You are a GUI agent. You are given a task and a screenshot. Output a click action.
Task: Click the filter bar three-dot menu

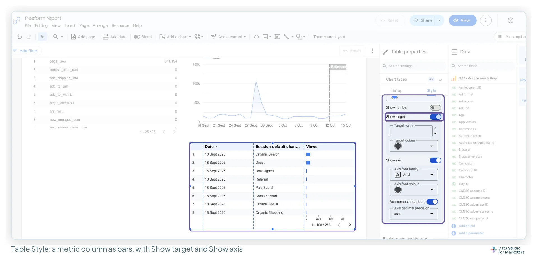pyautogui.click(x=372, y=51)
